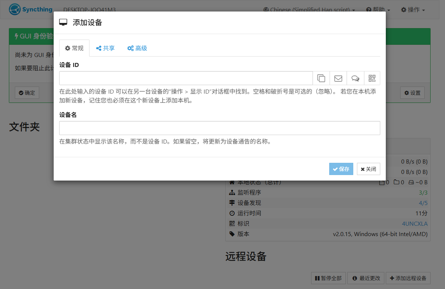Click 添加远程设备 button
Image resolution: width=445 pixels, height=289 pixels.
(x=408, y=278)
